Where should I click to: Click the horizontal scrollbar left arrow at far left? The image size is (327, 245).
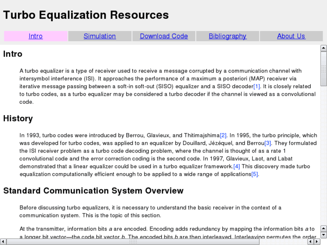tap(3, 242)
